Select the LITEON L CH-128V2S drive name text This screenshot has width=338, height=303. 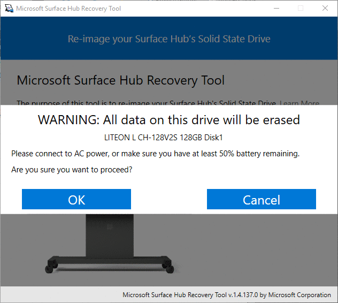click(x=163, y=138)
